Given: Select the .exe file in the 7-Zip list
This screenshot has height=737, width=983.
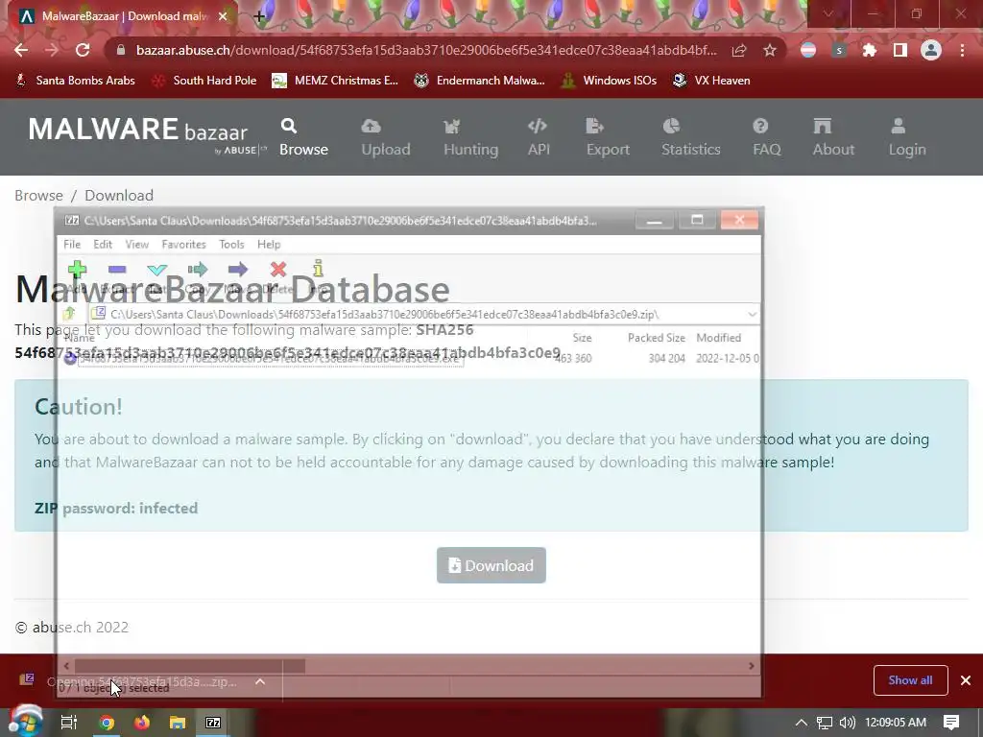Looking at the screenshot, I should (x=270, y=359).
